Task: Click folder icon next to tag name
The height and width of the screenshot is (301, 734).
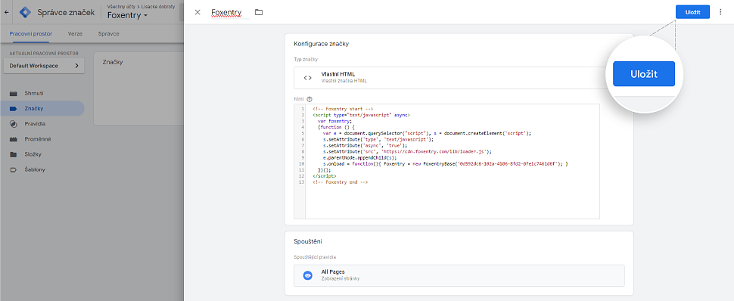Action: pos(259,12)
